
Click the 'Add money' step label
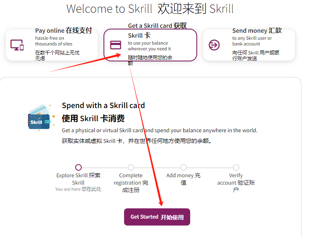tap(183, 179)
